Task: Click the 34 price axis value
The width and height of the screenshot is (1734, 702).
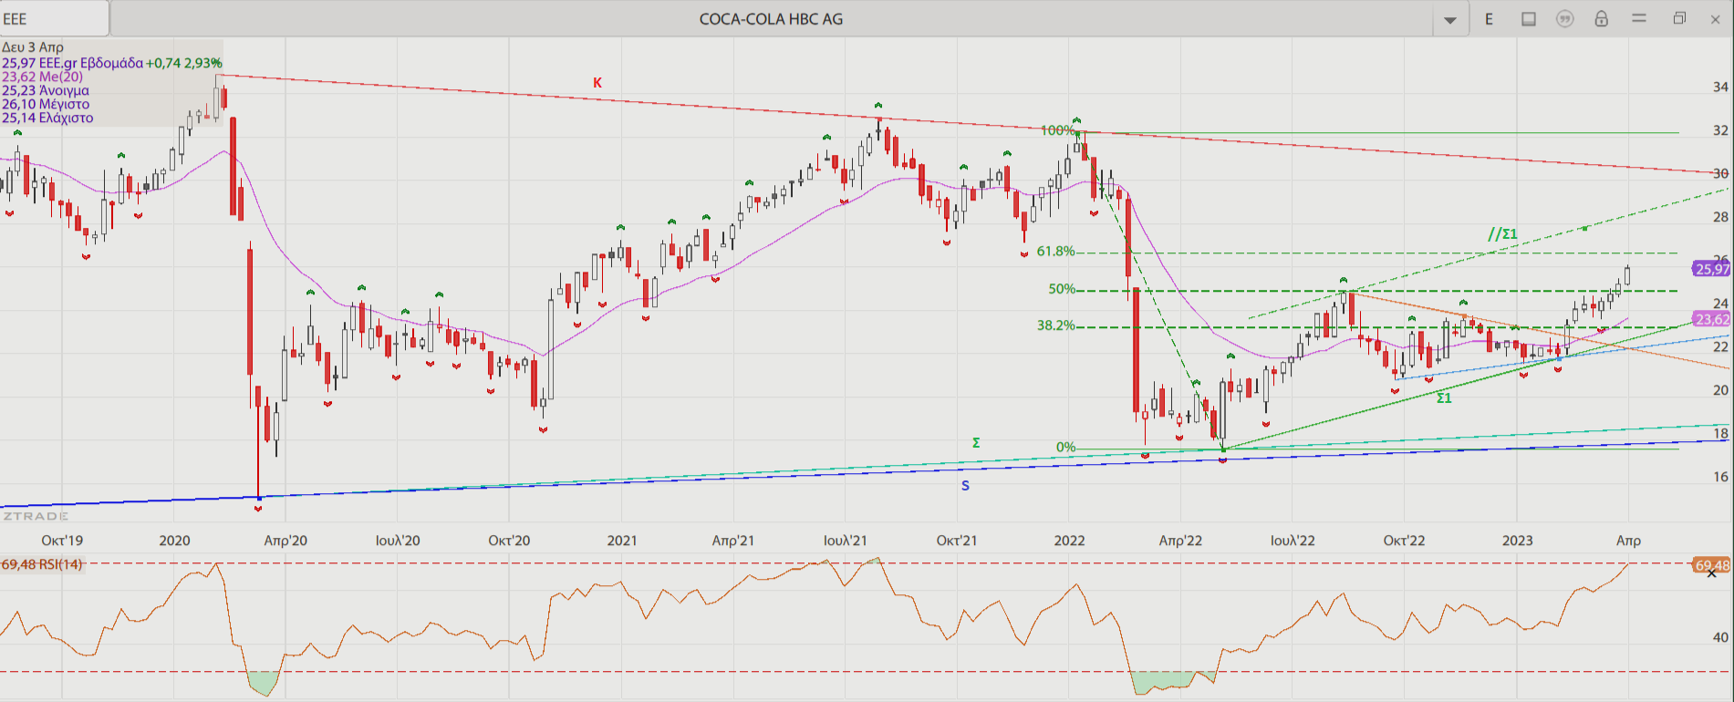Action: [x=1720, y=88]
